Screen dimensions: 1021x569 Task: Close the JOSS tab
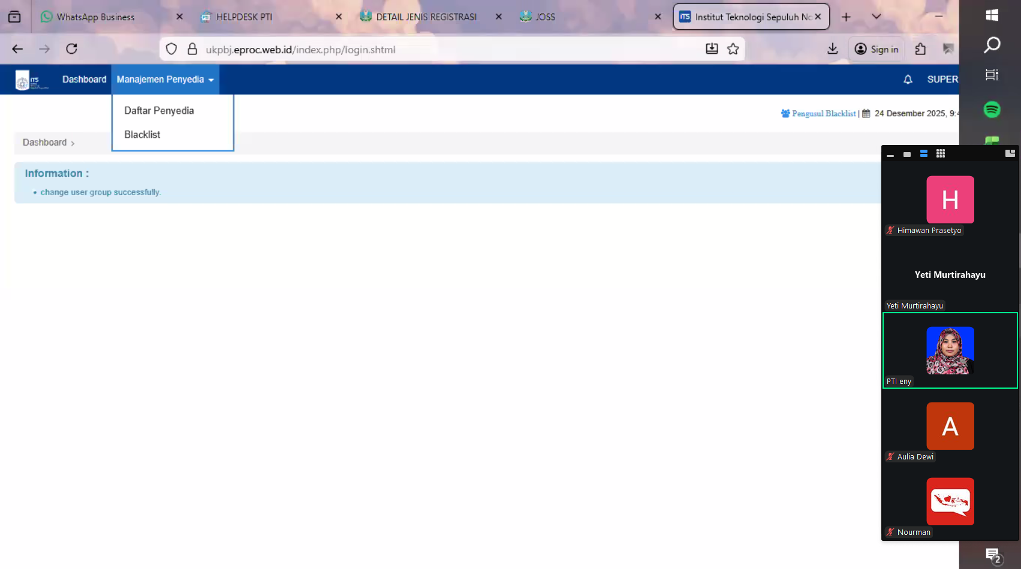tap(658, 17)
